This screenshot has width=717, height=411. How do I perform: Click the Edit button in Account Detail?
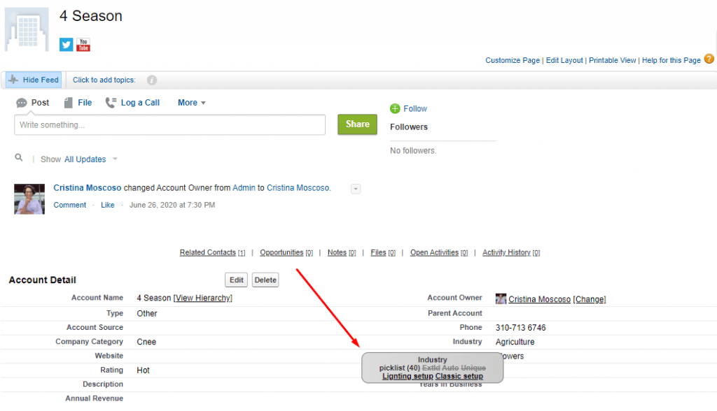(x=236, y=280)
